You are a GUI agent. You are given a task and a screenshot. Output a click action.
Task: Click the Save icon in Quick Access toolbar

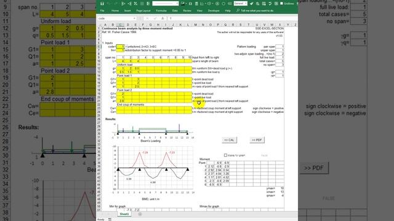tap(102, 4)
